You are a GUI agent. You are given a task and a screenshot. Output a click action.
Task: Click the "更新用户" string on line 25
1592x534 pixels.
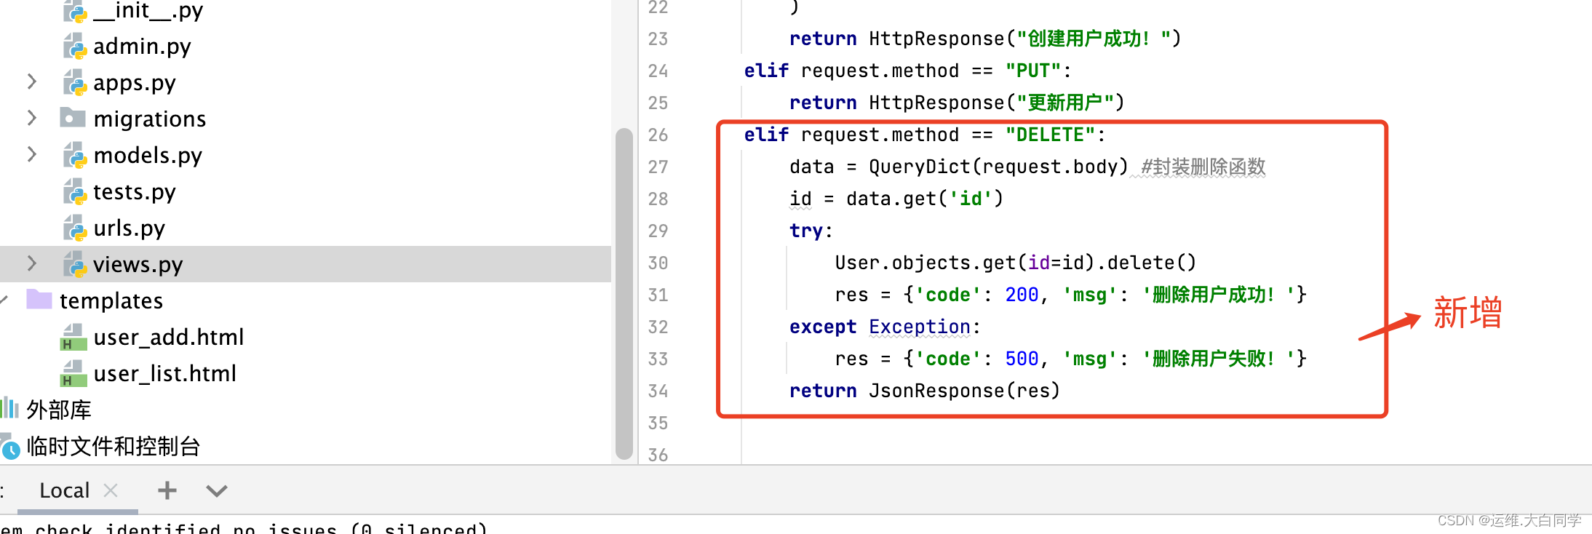tap(1065, 103)
